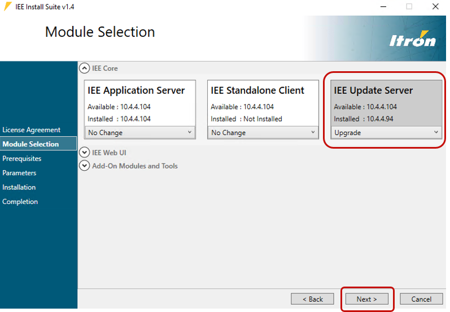450x312 pixels.
Task: Click the Next button
Action: click(367, 299)
